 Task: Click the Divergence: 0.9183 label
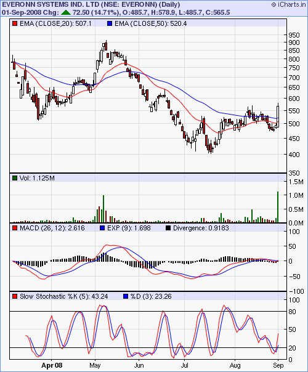(201, 228)
